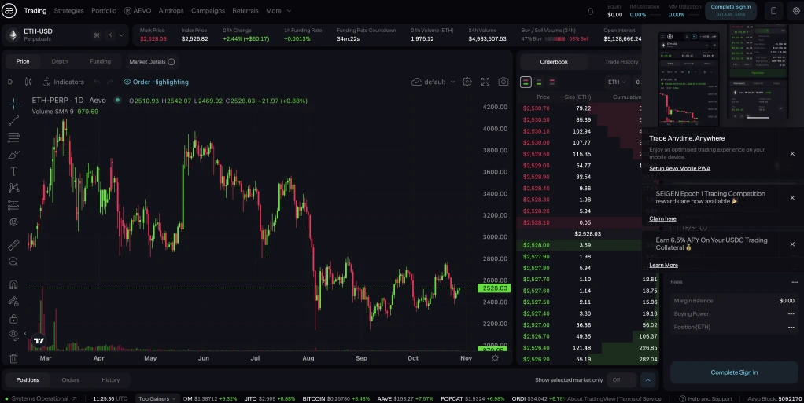
Task: Switch to the History tab
Action: pos(110,380)
